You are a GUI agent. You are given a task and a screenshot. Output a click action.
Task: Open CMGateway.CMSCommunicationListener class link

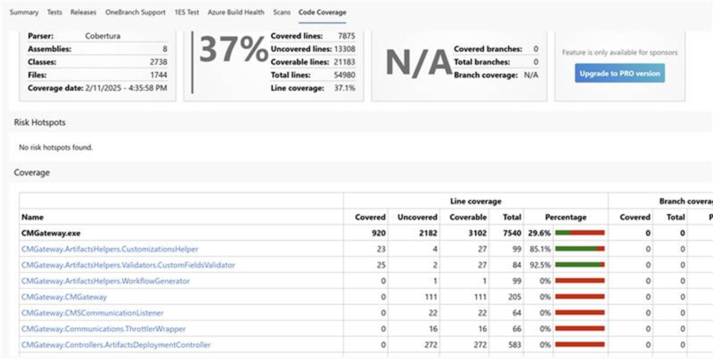coord(93,313)
